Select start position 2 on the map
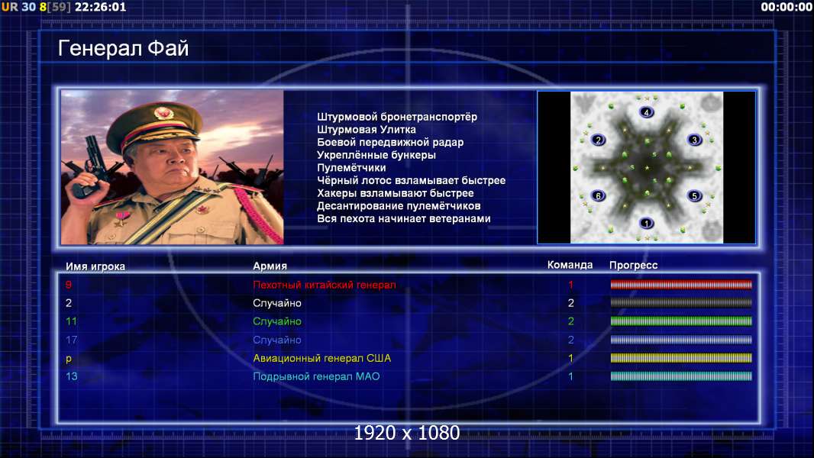Image resolution: width=814 pixels, height=458 pixels. pos(598,140)
